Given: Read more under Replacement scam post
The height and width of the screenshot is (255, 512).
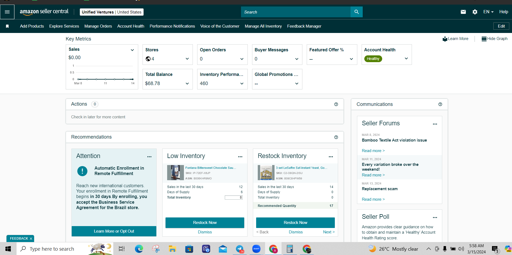Looking at the screenshot, I should [x=373, y=199].
